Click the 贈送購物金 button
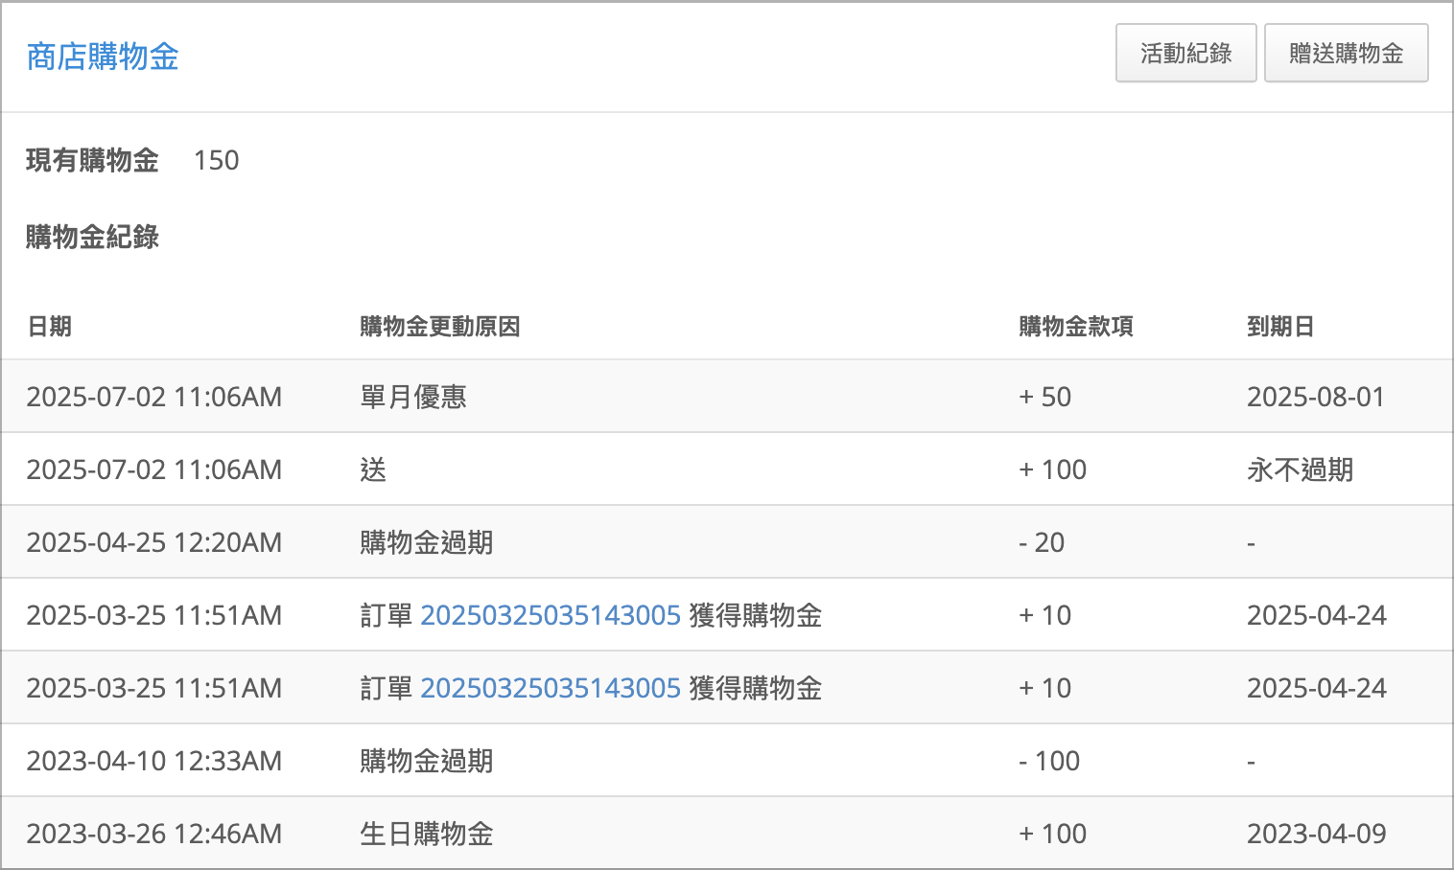This screenshot has width=1454, height=870. tap(1346, 53)
